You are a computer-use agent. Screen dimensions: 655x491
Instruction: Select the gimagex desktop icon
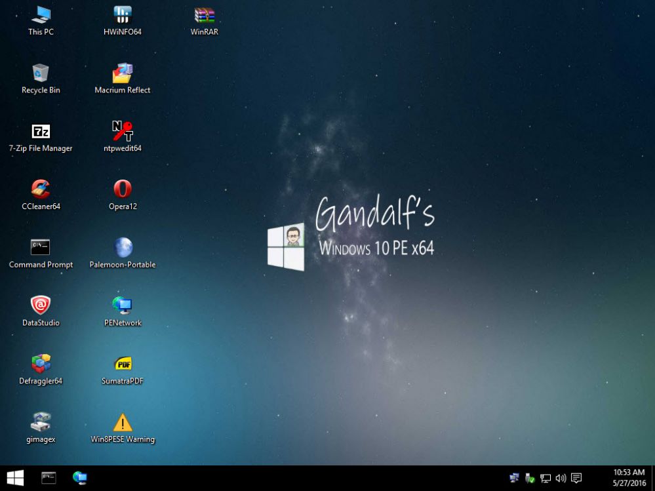(x=41, y=428)
